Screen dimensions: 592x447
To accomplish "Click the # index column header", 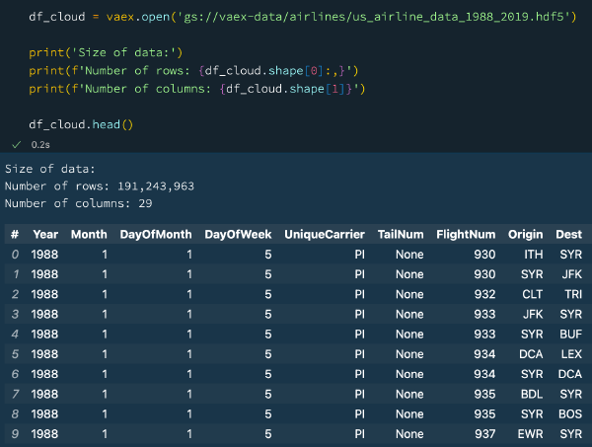I will [15, 234].
